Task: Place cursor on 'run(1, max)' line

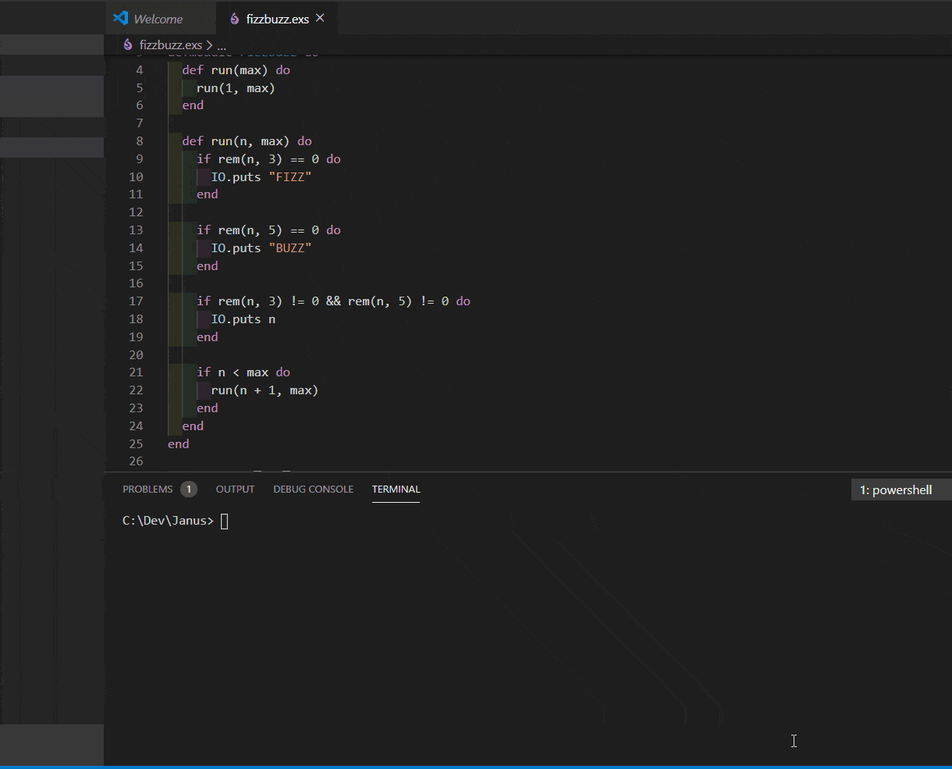Action: pos(236,88)
